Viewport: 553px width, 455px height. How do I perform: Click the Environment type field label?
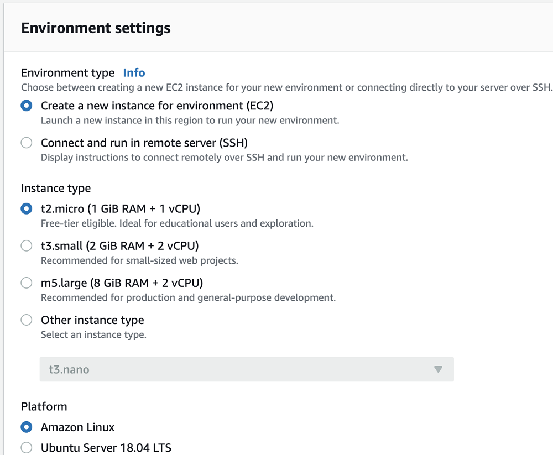tap(67, 73)
